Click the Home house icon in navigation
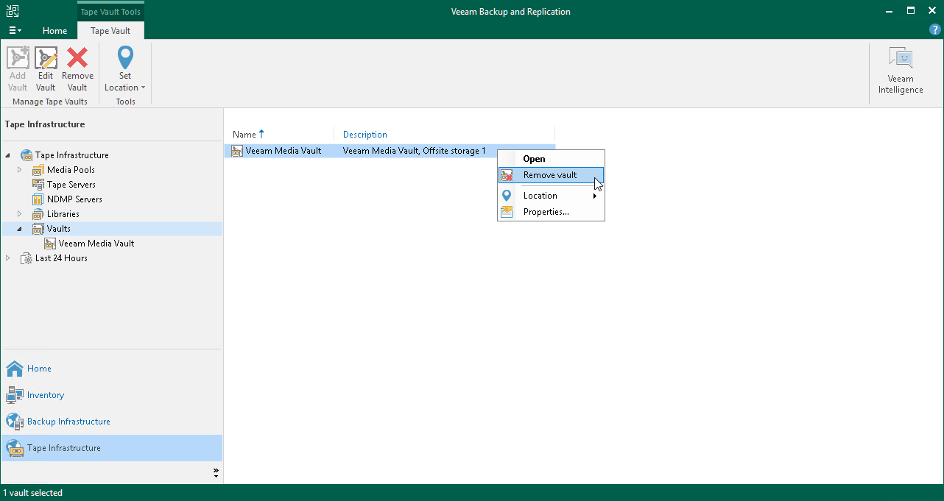This screenshot has width=944, height=501. coord(15,369)
